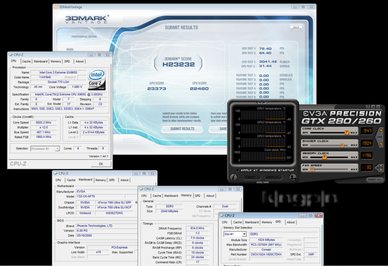Viewport: 388px width, 266px height.
Task: Toggle Apply At Windows Startup in EVGA Precision
Action: point(237,170)
